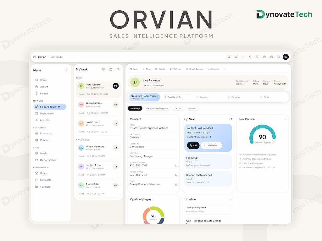Click Process in the toolbar
This screenshot has height=241, width=322.
[214, 69]
